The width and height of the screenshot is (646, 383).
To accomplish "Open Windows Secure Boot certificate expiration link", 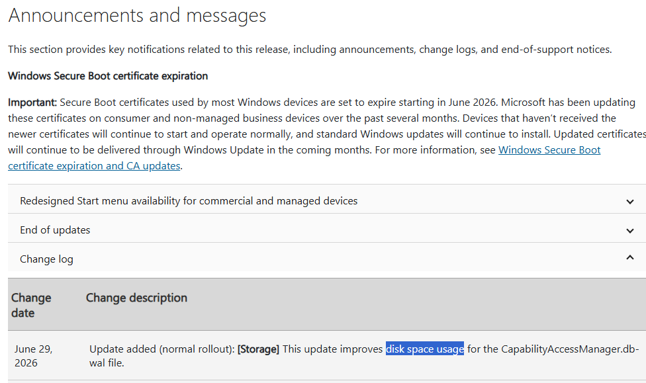I will click(549, 150).
